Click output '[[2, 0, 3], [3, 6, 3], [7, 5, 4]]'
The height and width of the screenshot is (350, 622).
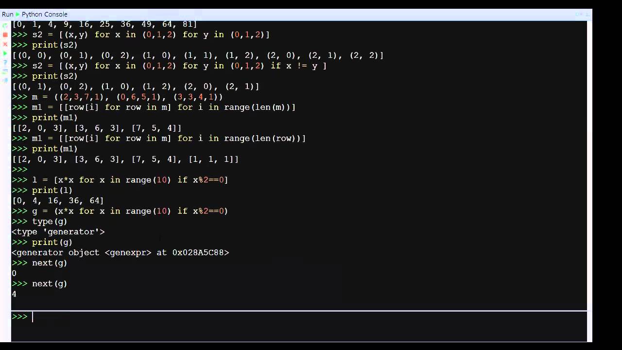pos(97,128)
